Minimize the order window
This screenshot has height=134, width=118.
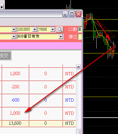(x=65, y=14)
